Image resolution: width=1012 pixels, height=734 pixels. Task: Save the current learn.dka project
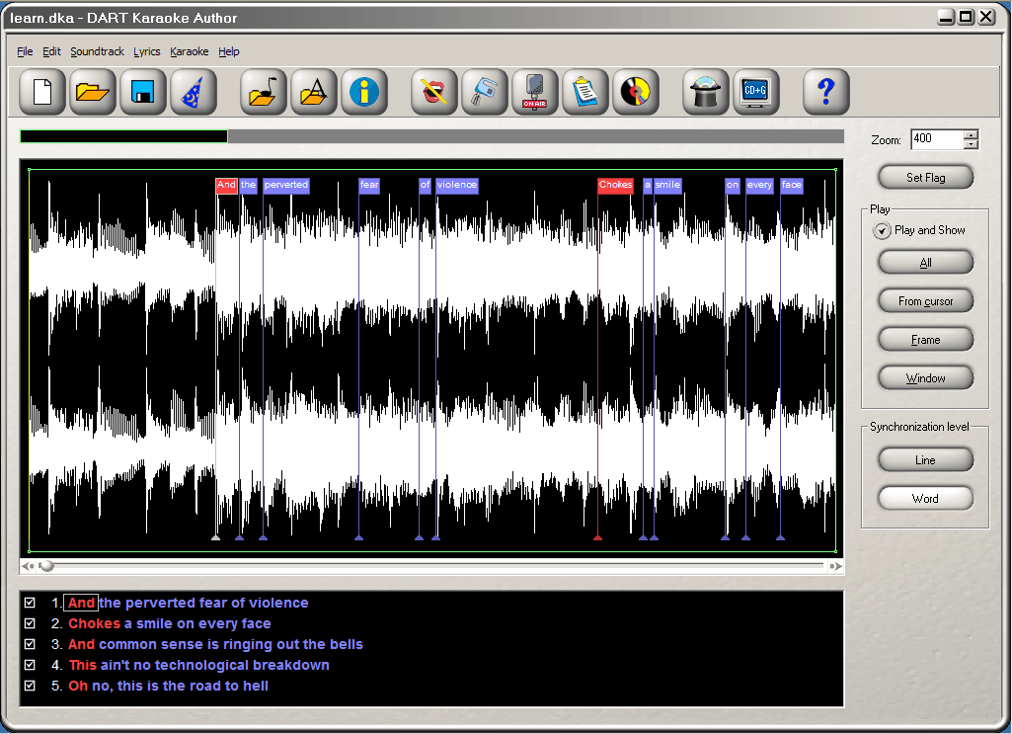[143, 91]
